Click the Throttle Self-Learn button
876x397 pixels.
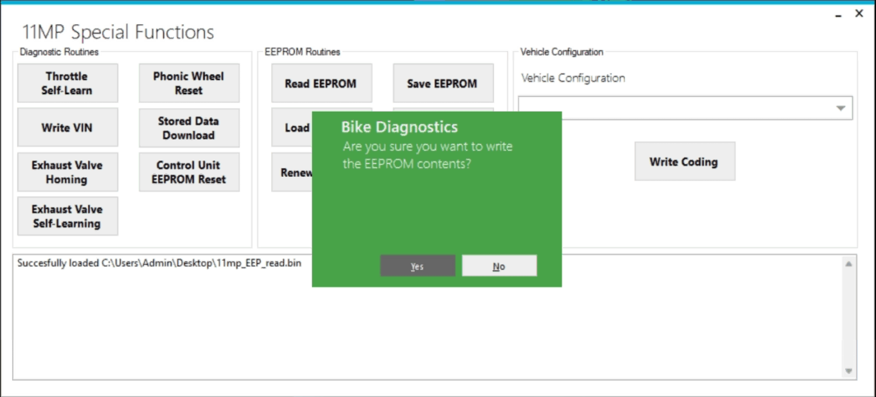click(68, 83)
